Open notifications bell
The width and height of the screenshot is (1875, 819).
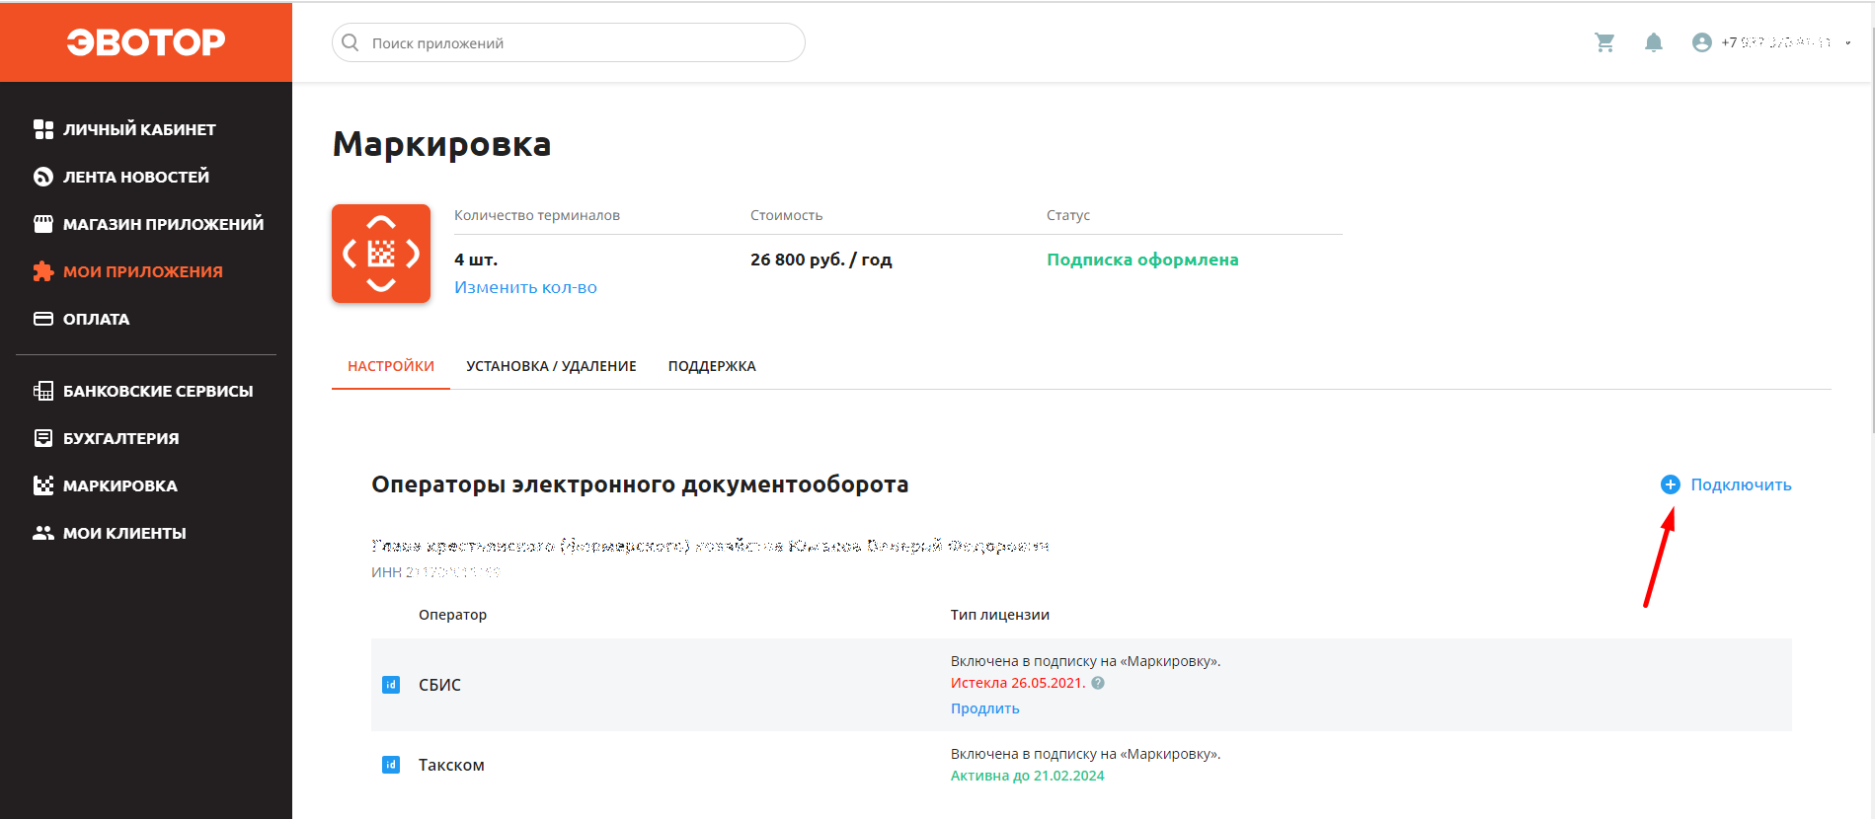coord(1654,42)
